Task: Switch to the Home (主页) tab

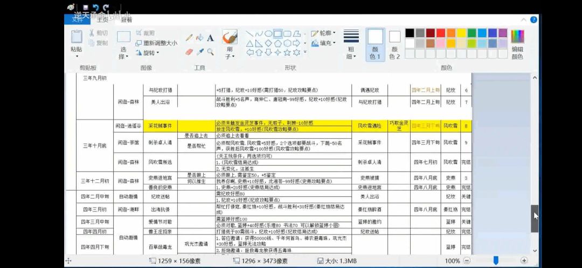Action: [x=102, y=20]
